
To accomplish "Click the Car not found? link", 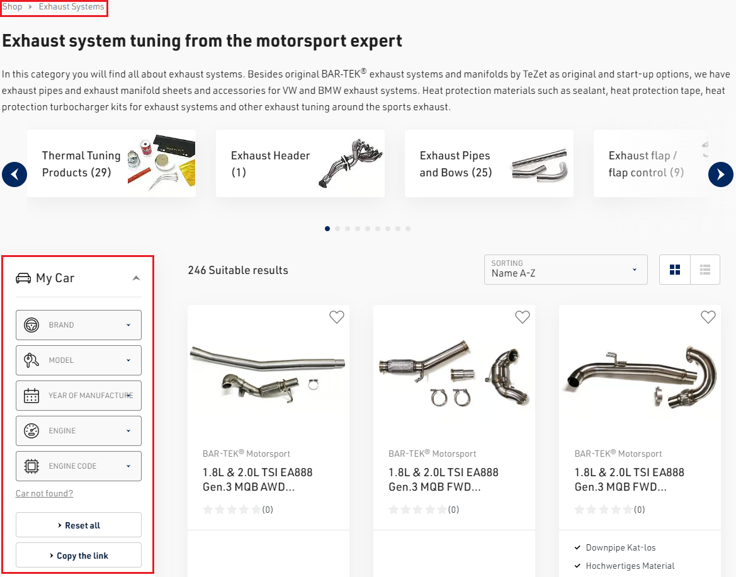I will tap(45, 493).
